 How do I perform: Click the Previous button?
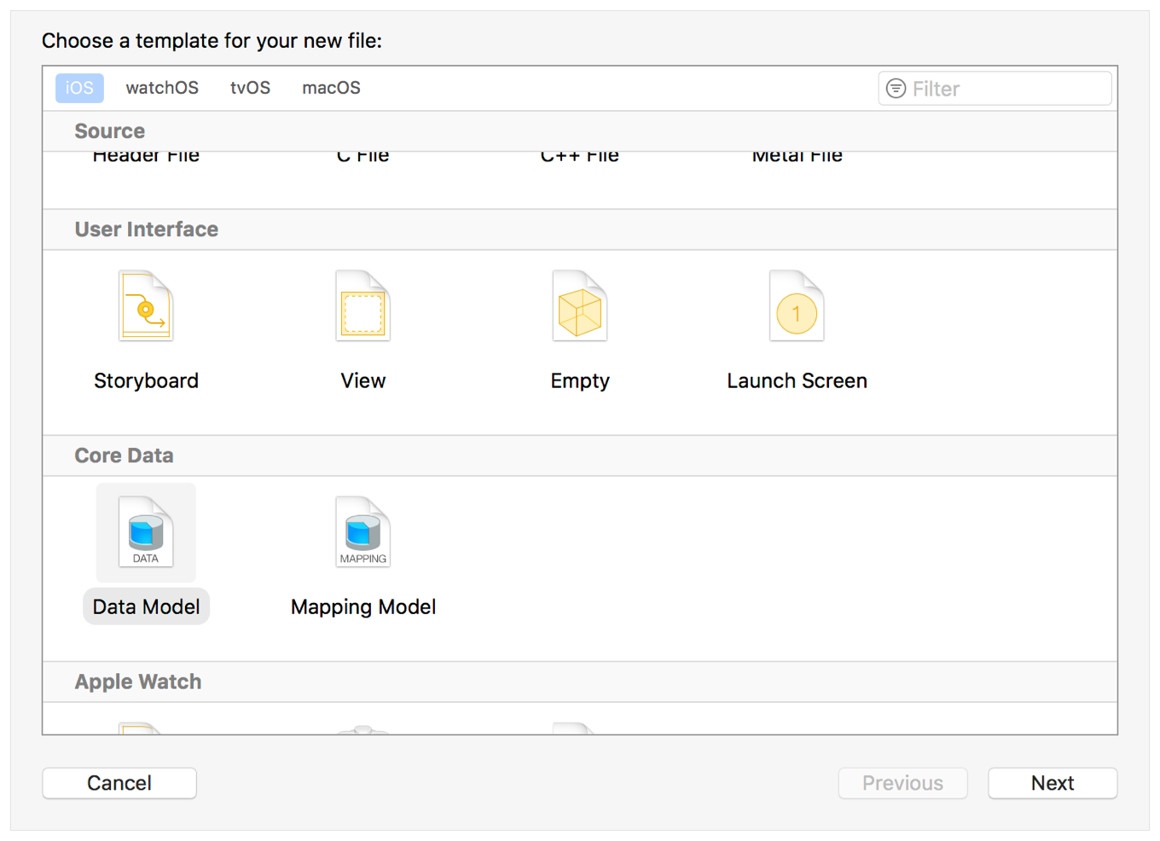[902, 783]
